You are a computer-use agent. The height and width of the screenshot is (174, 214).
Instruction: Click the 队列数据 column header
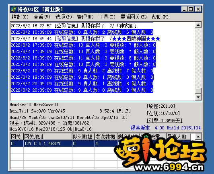pyautogui.click(x=83, y=137)
